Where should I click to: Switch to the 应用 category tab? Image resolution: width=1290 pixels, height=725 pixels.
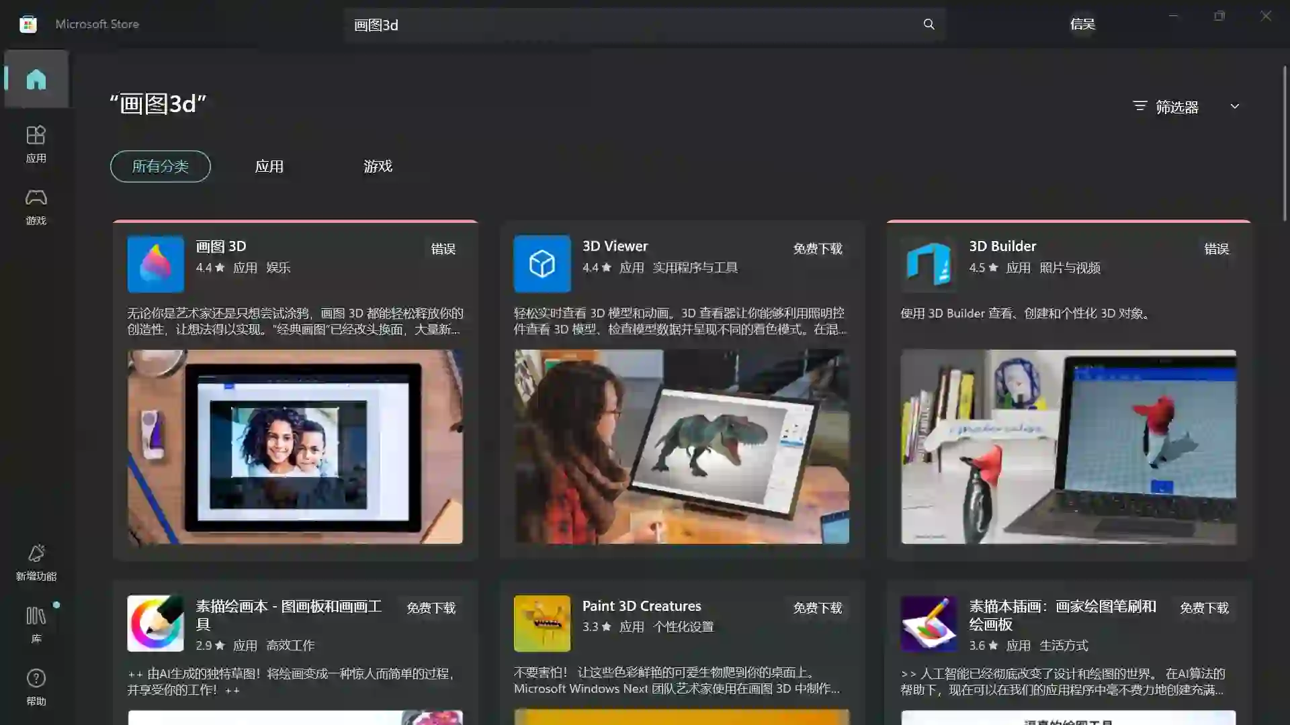[x=269, y=166]
